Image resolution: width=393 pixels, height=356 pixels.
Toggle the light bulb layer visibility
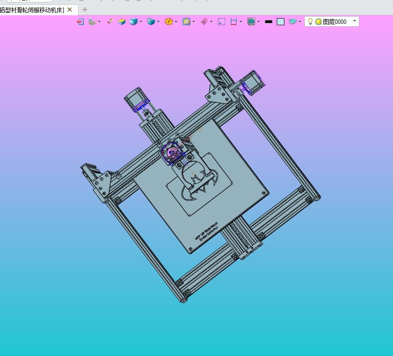[x=310, y=21]
